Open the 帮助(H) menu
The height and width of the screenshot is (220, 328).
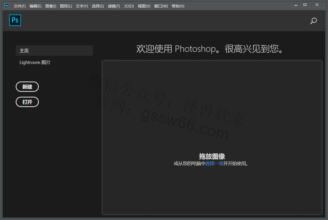tap(178, 6)
